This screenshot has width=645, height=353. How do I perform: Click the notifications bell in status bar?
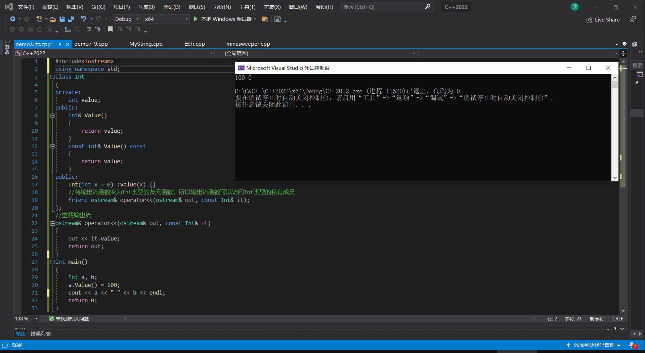(633, 345)
